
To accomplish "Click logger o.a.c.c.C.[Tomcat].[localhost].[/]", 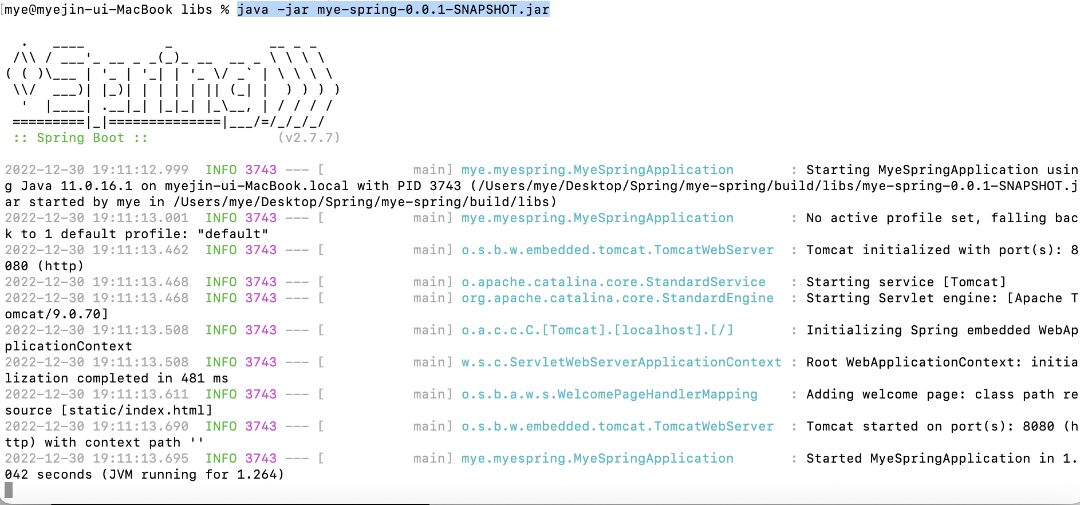I will pos(597,330).
